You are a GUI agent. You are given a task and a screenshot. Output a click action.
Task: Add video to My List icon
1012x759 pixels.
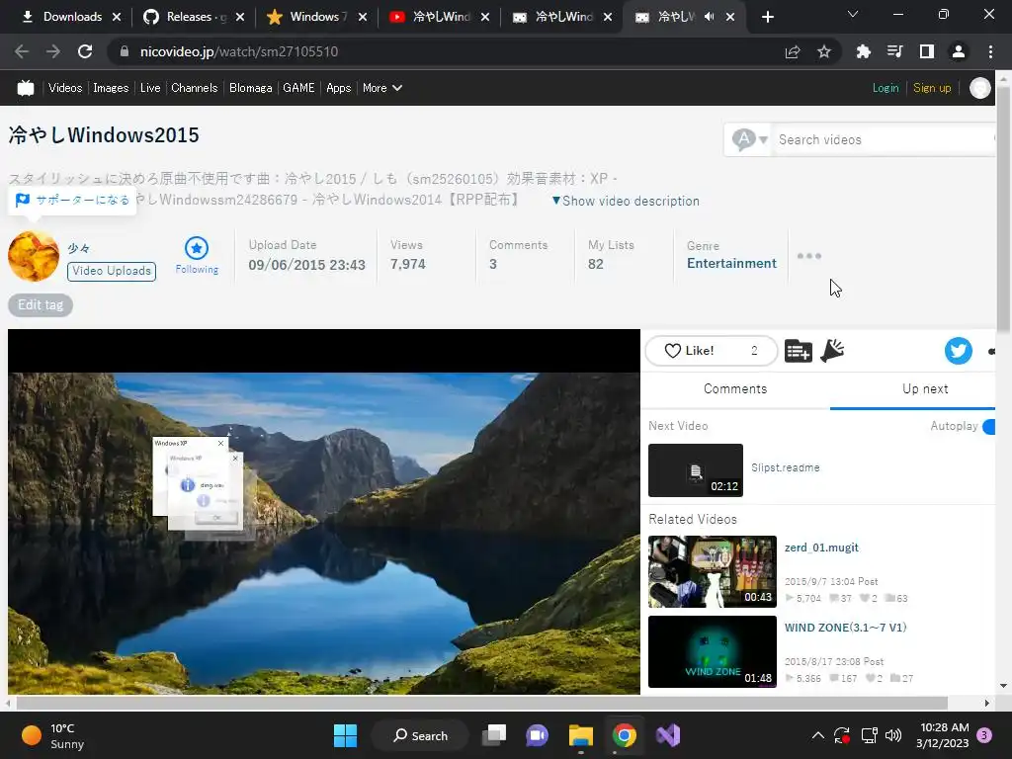(x=799, y=351)
